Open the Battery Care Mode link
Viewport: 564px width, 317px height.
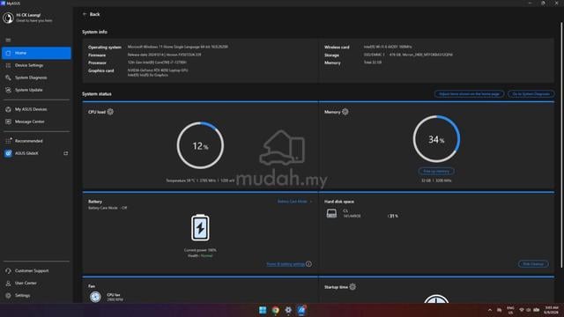pos(294,202)
